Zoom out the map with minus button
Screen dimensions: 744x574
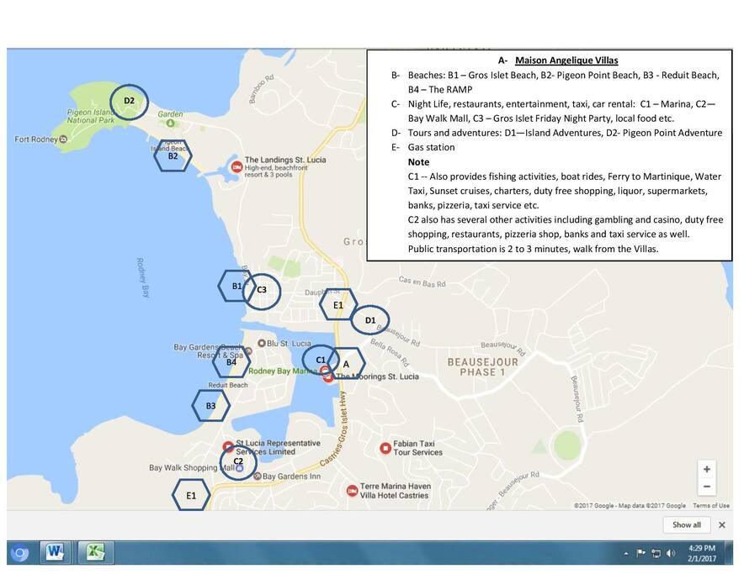tap(706, 487)
